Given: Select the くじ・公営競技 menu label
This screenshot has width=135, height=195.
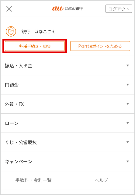Looking at the screenshot, I should 21,142.
